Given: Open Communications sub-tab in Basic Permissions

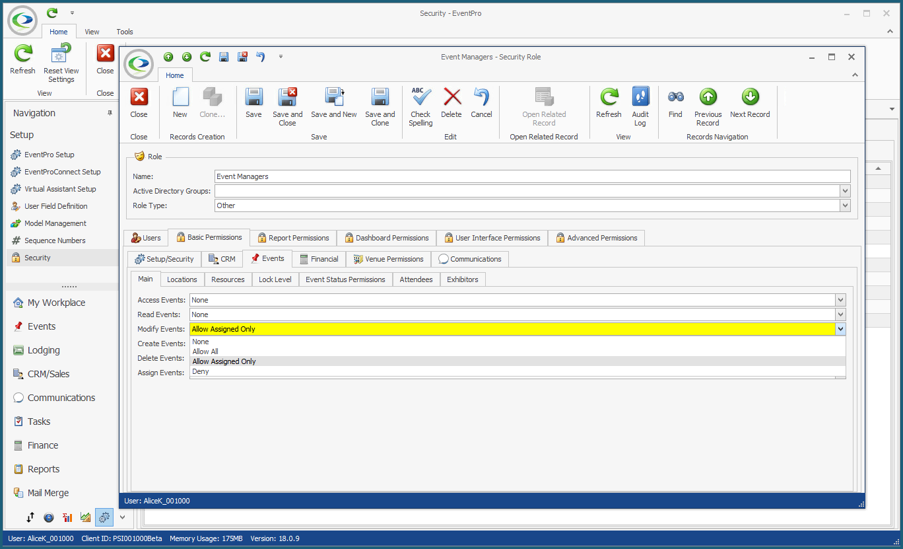Looking at the screenshot, I should [470, 259].
